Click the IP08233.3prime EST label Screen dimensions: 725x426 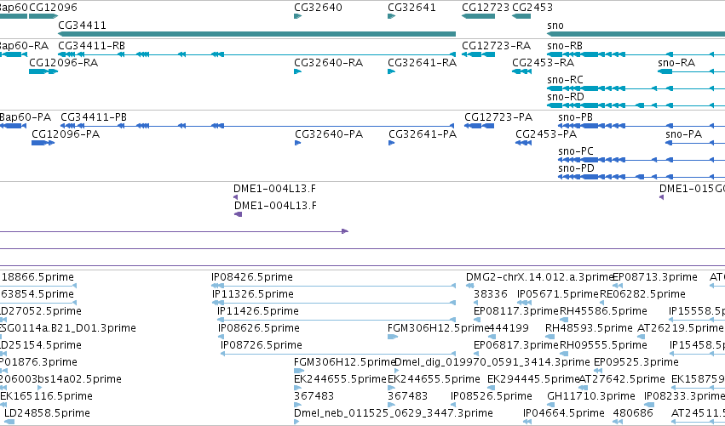pos(684,396)
